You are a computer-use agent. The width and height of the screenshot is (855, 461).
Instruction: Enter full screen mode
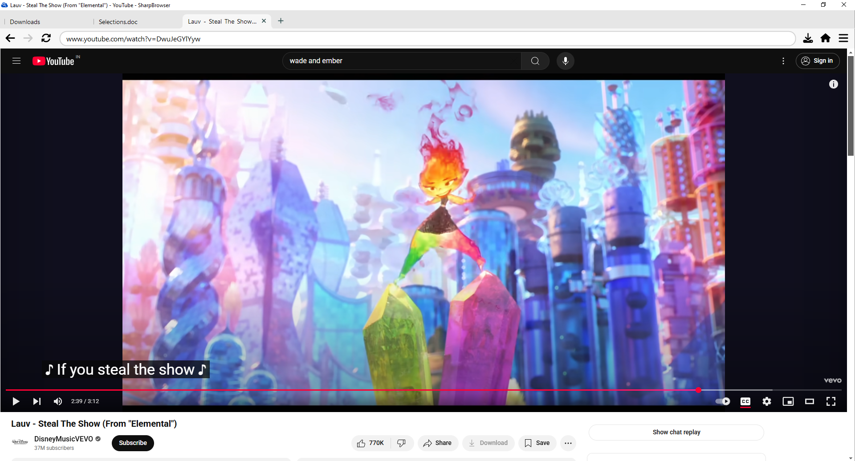831,401
